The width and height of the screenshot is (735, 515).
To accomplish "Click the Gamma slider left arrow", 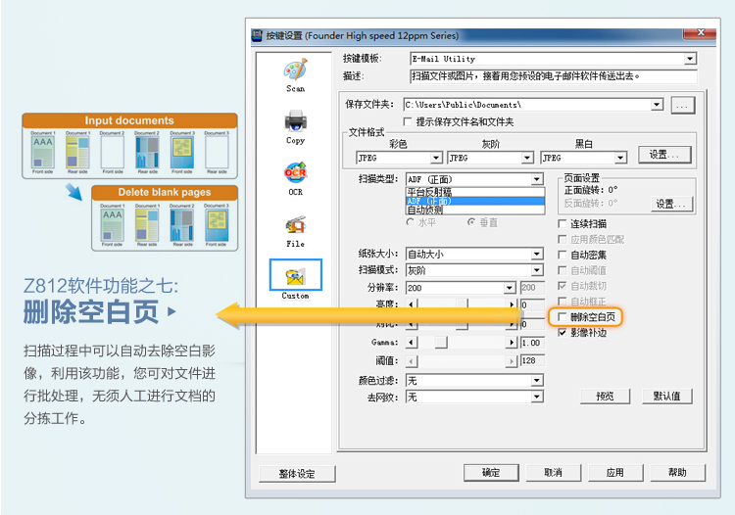I will 411,343.
